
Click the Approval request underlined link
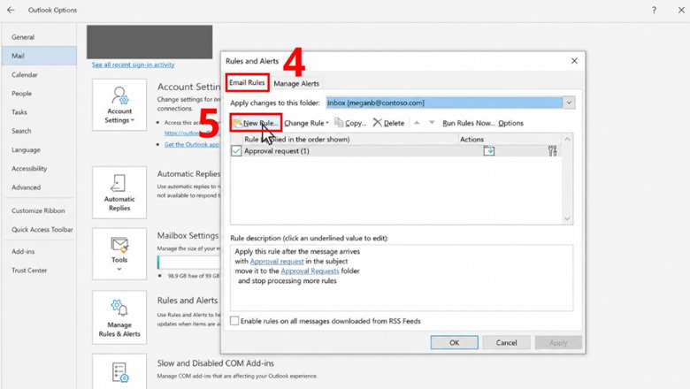pyautogui.click(x=277, y=261)
